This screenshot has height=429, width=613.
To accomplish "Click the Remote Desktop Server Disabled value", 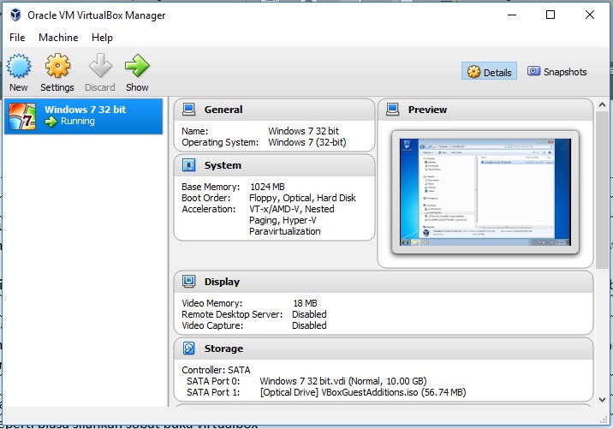I will (309, 314).
